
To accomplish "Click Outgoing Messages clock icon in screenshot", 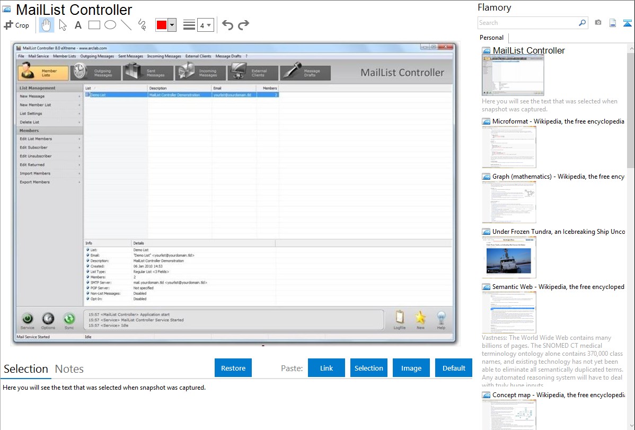I will tap(80, 72).
